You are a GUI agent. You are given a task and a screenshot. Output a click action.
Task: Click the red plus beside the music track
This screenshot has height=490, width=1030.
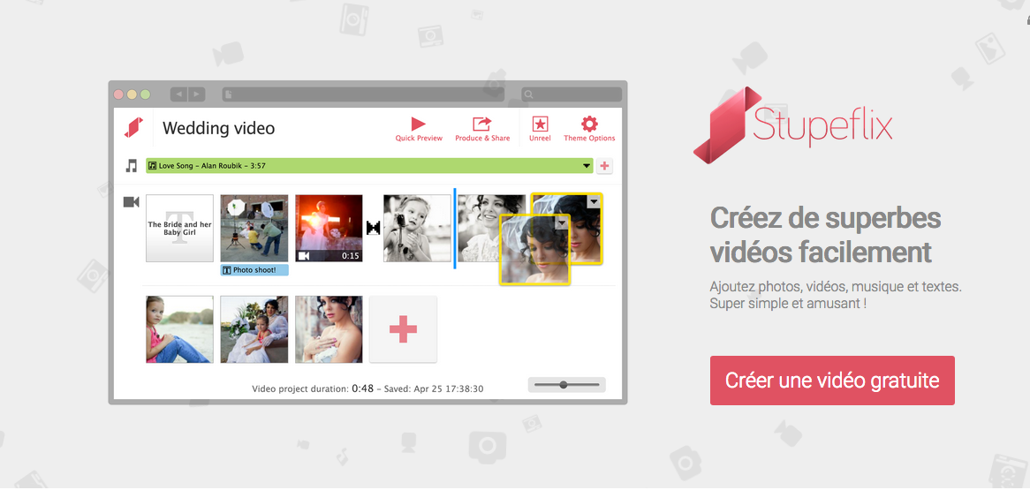(605, 166)
